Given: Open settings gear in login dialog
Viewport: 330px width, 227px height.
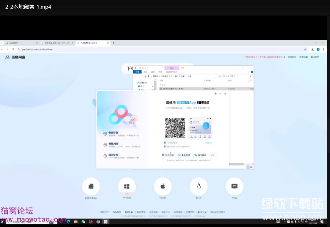Looking at the screenshot, I should pos(215,94).
